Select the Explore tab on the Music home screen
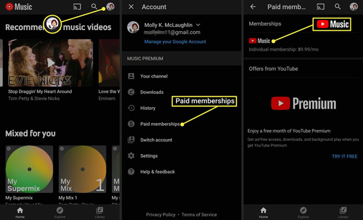The width and height of the screenshot is (363, 220). tap(60, 212)
